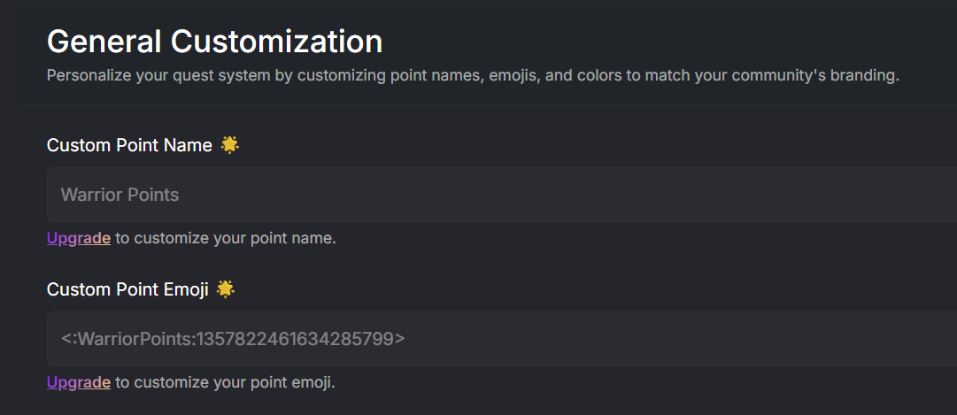Click 'to customize your point name.' text
The image size is (957, 415).
[226, 238]
